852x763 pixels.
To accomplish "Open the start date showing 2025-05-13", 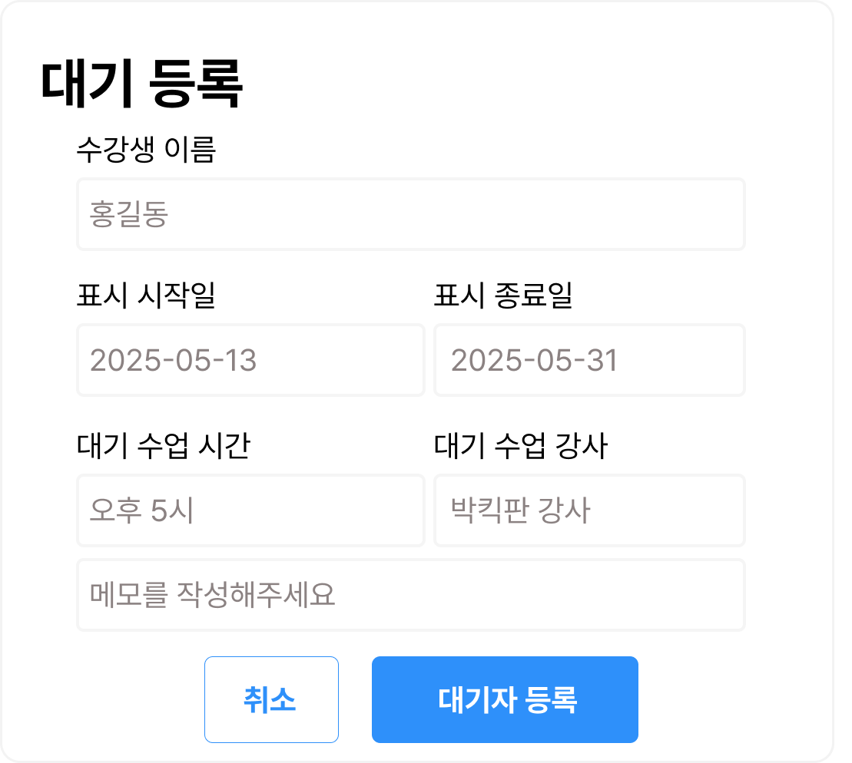I will pos(250,360).
